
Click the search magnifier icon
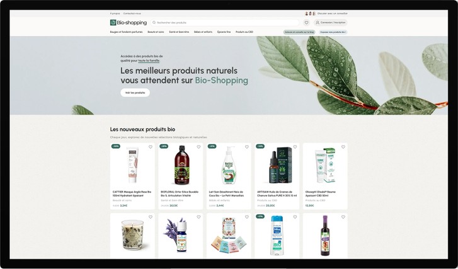pos(154,23)
